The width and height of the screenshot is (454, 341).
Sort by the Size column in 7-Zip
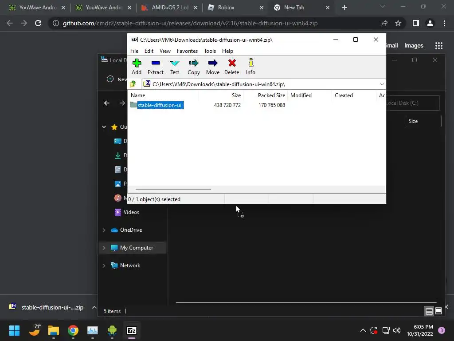(221, 95)
